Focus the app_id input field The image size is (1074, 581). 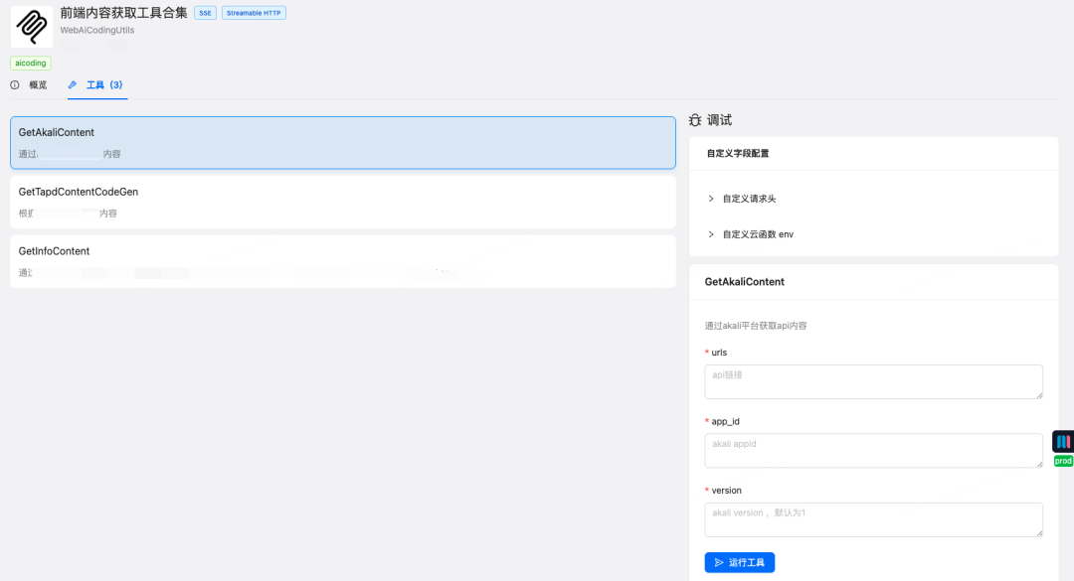pos(873,450)
